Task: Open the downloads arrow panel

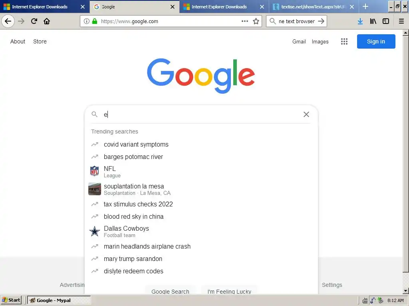Action: click(x=360, y=21)
